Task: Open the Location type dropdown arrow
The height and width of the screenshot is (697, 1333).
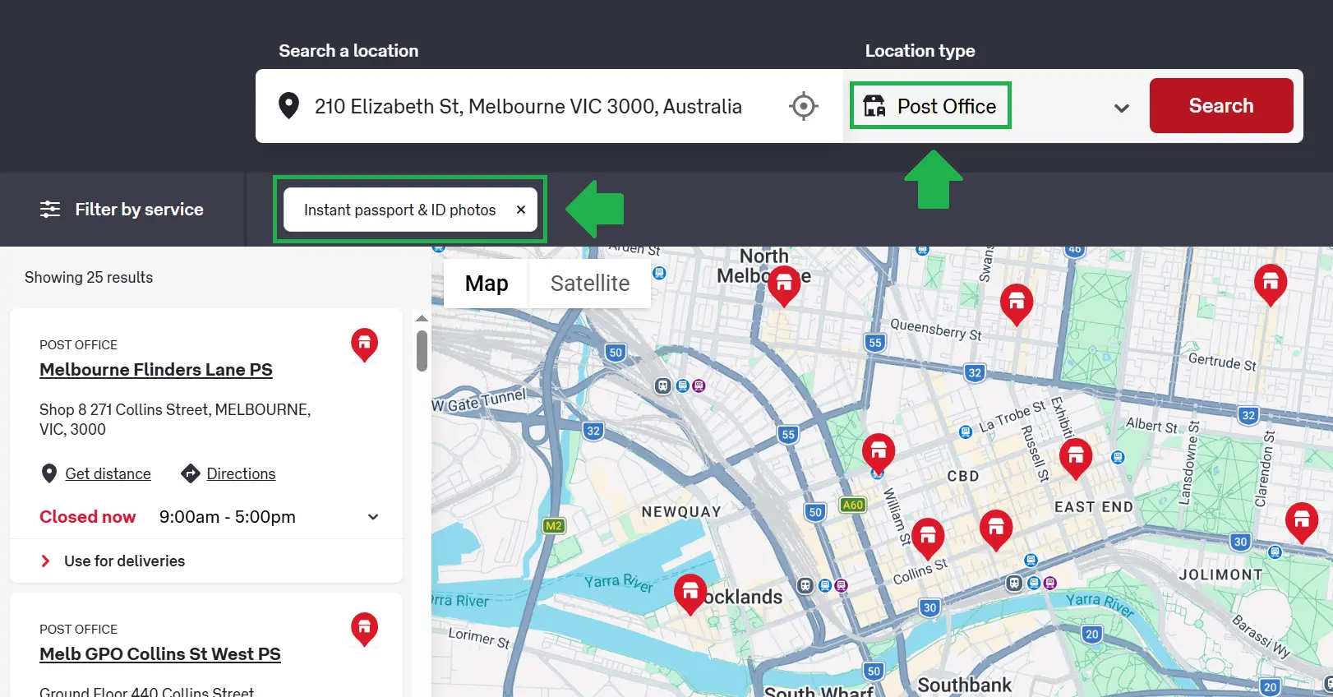Action: (1122, 108)
